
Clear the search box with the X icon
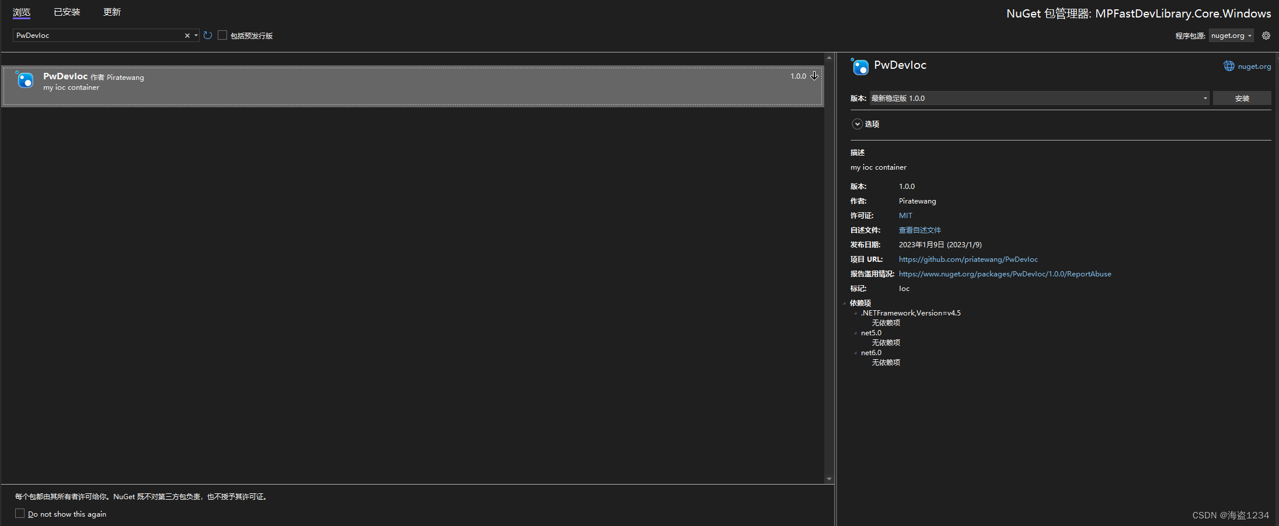(x=186, y=35)
